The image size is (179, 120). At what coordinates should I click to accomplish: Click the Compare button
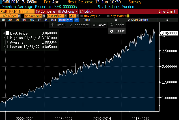click(x=45, y=12)
